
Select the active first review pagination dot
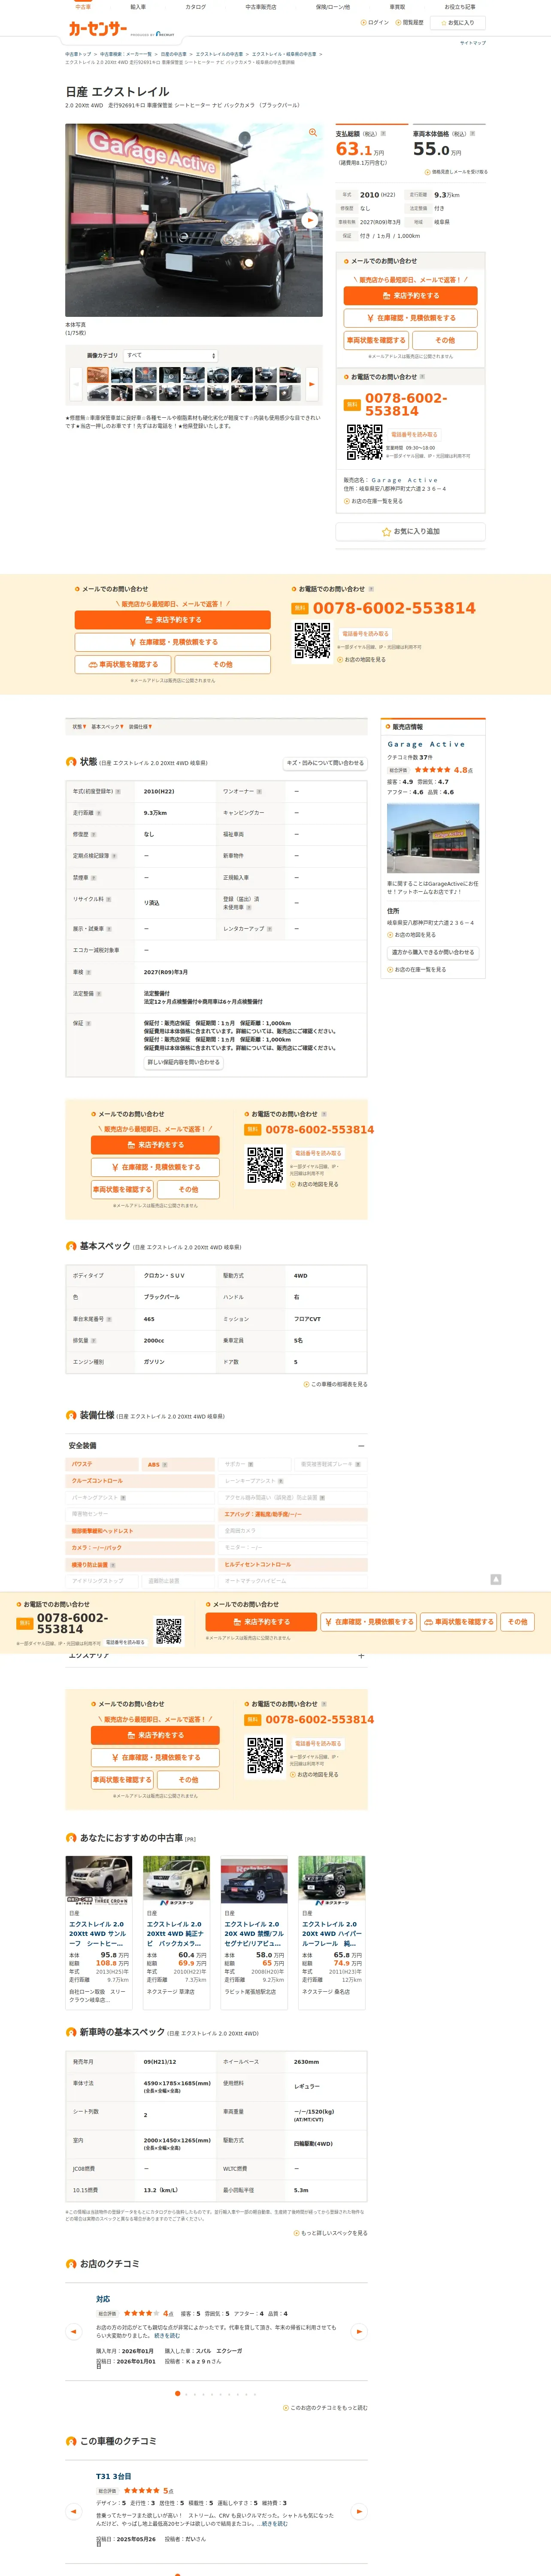click(178, 2393)
